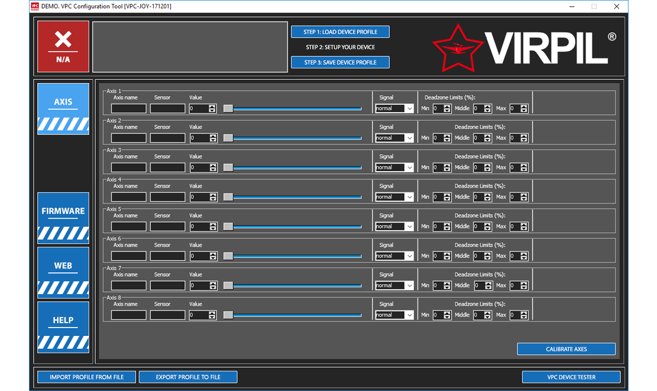Open the HELP tab
657x391 pixels.
point(63,327)
